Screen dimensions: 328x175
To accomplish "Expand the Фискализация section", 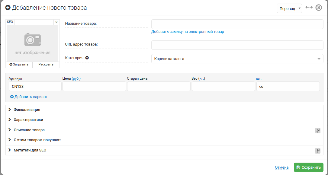I will 27,110.
